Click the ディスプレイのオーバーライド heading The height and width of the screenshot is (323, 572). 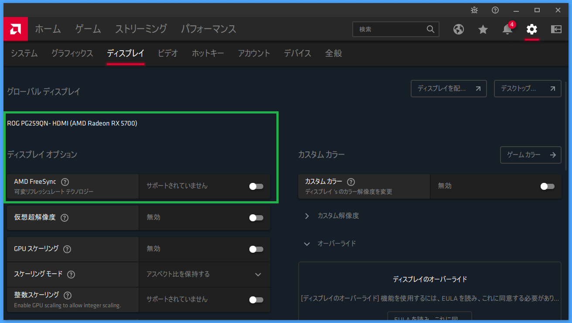click(430, 279)
